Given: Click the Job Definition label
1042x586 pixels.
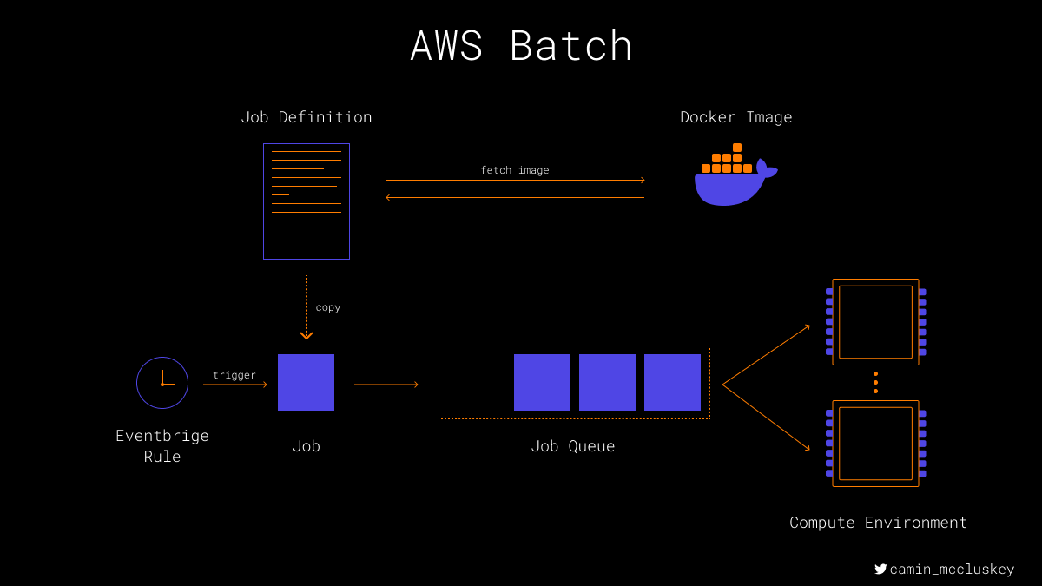Looking at the screenshot, I should tap(307, 117).
